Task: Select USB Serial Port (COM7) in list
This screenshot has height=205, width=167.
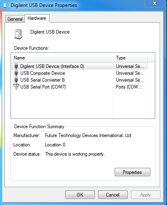Action: pyautogui.click(x=79, y=87)
